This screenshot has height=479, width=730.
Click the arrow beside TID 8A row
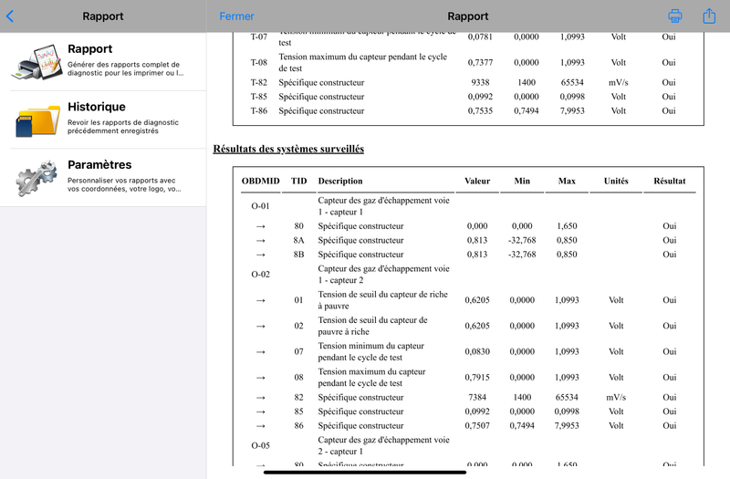click(261, 241)
